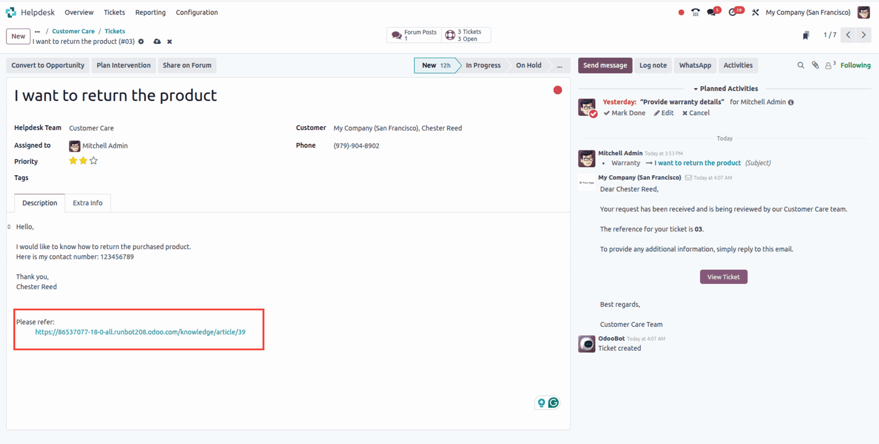Click Convert to Opportunity

pyautogui.click(x=48, y=65)
